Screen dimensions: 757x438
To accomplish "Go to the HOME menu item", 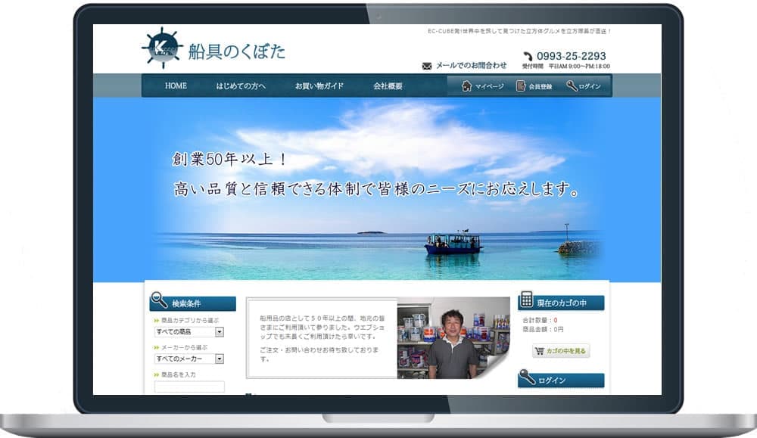I will (x=176, y=85).
